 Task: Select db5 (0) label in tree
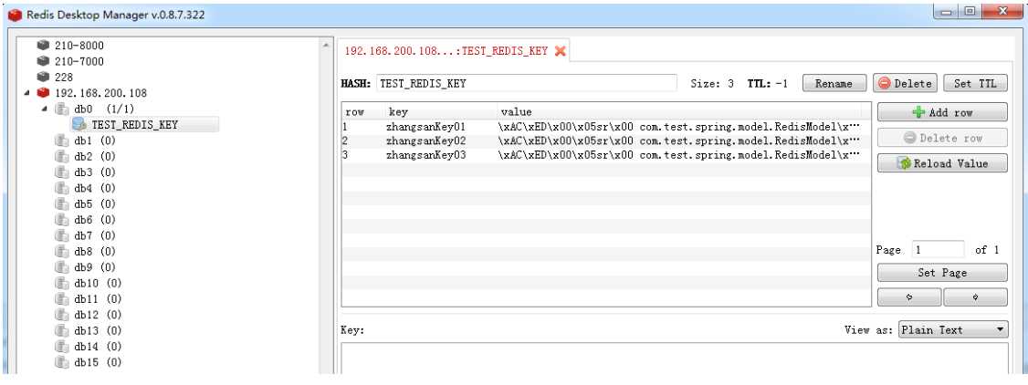point(94,203)
